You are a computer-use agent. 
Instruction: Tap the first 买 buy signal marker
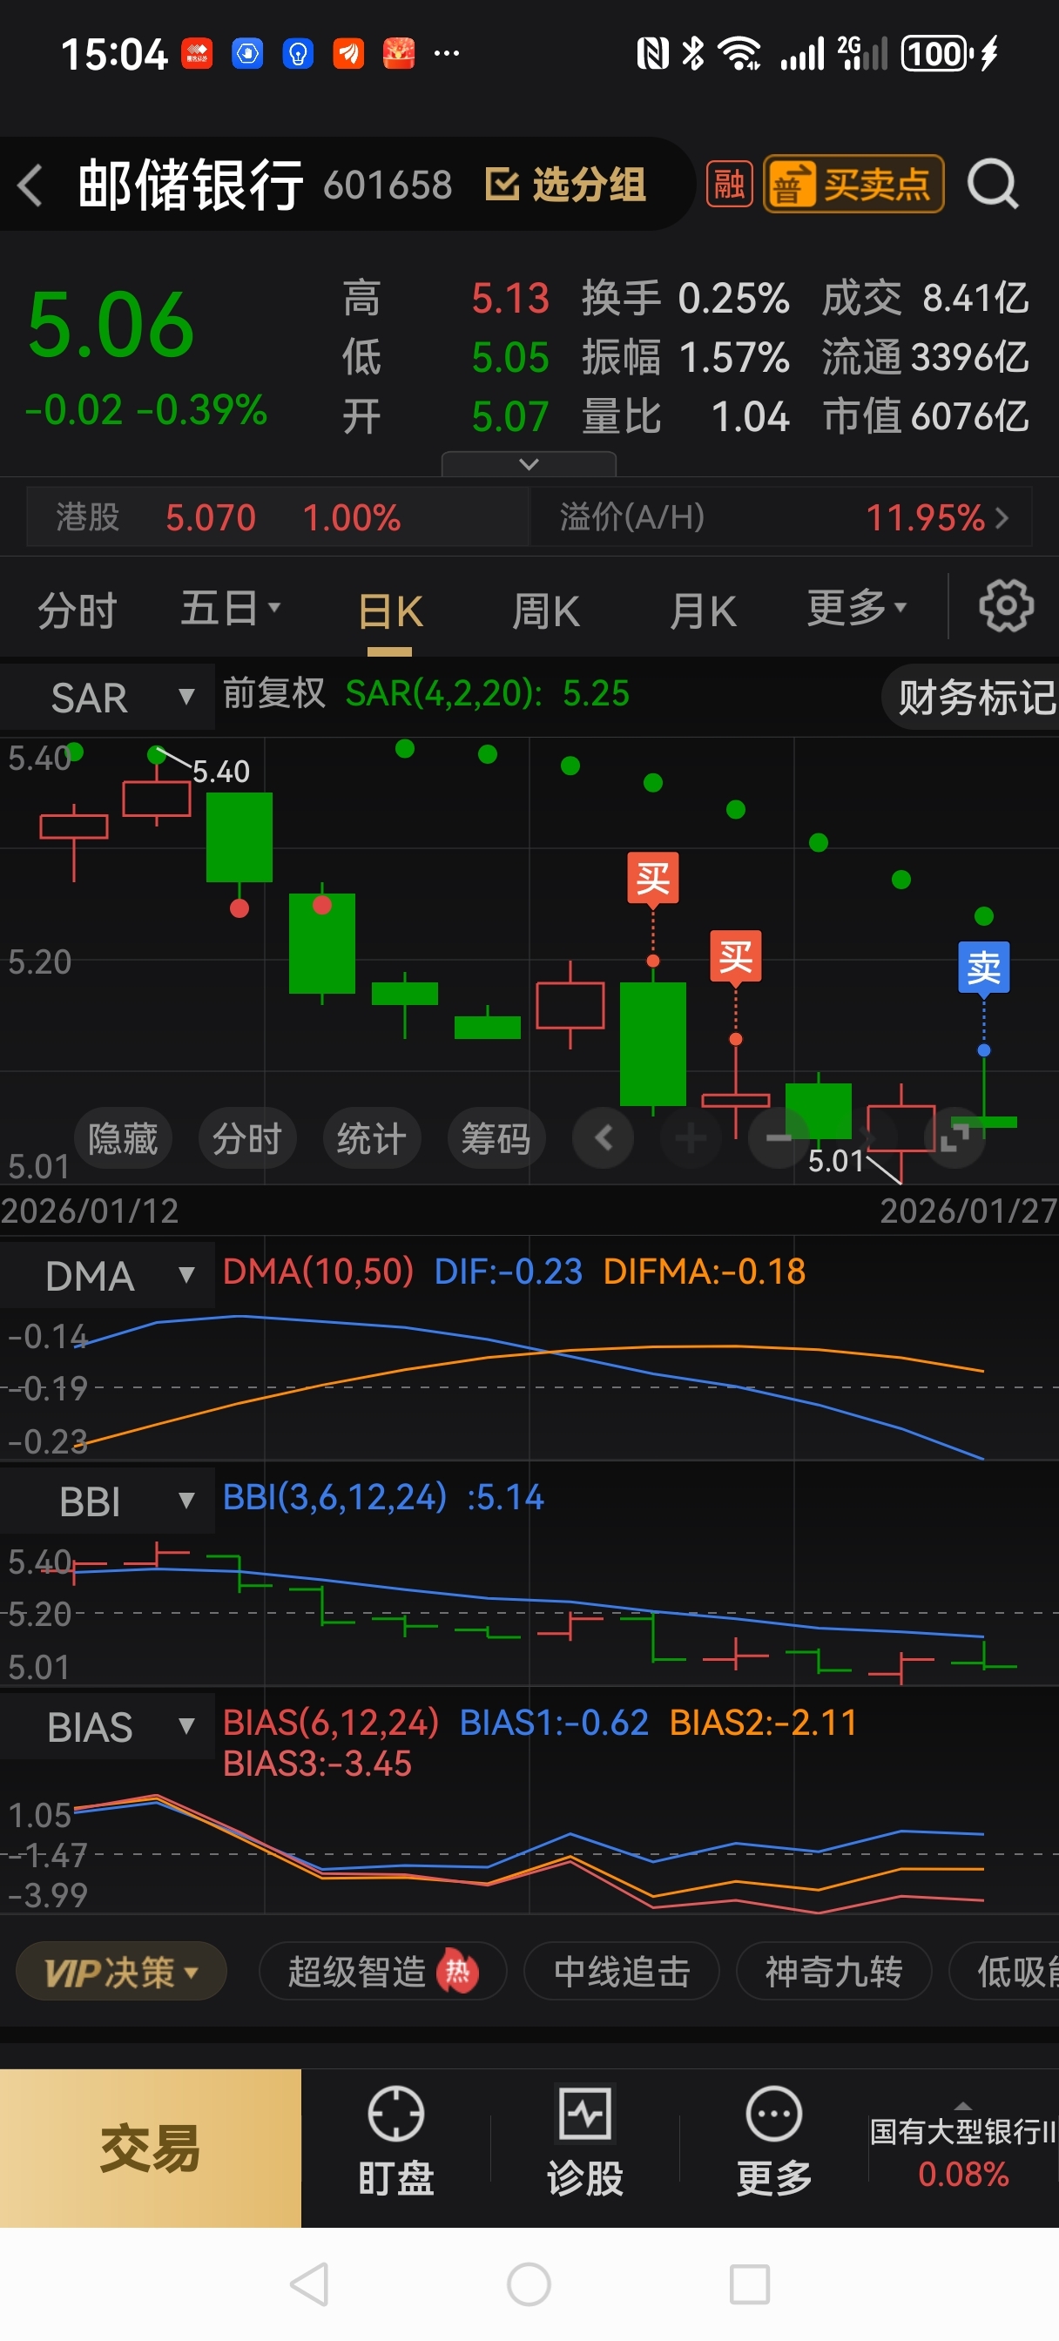click(652, 878)
